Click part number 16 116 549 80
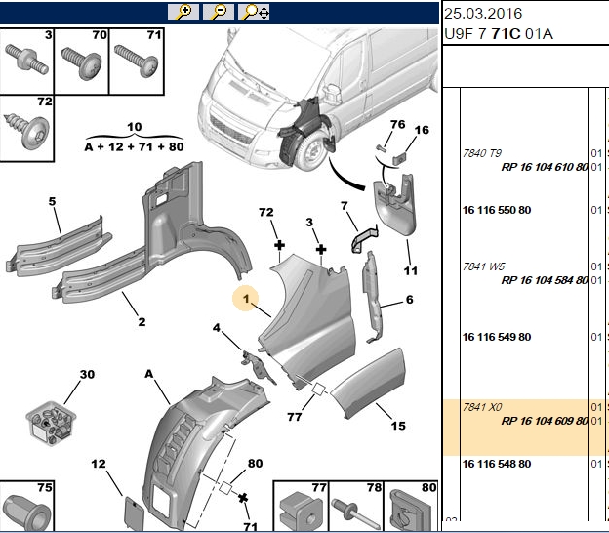This screenshot has width=609, height=533. click(497, 337)
